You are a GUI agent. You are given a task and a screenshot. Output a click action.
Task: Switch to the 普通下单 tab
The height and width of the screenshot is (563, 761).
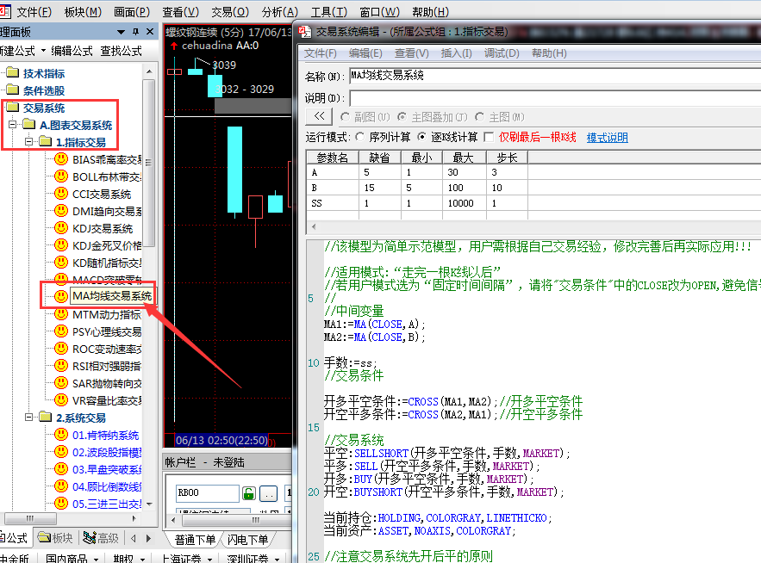195,540
